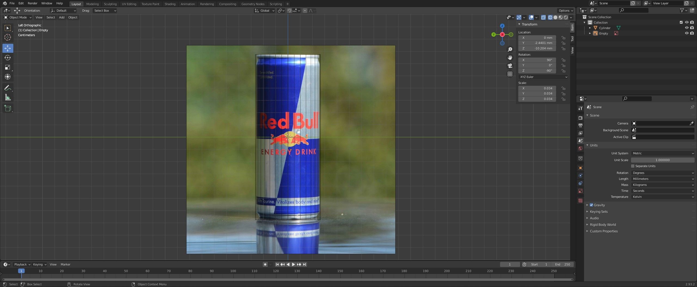Toggle lock on Location X
697x287 pixels.
click(563, 38)
